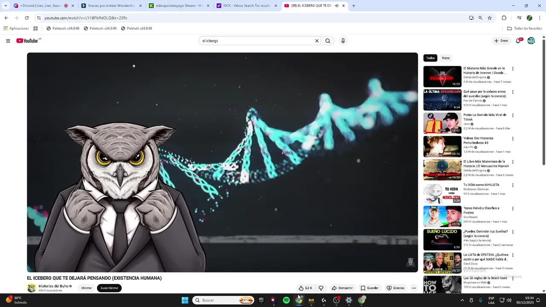Open options for Probe La Comida Más Viral
Viewport: 546px width, 307px height.
click(513, 116)
